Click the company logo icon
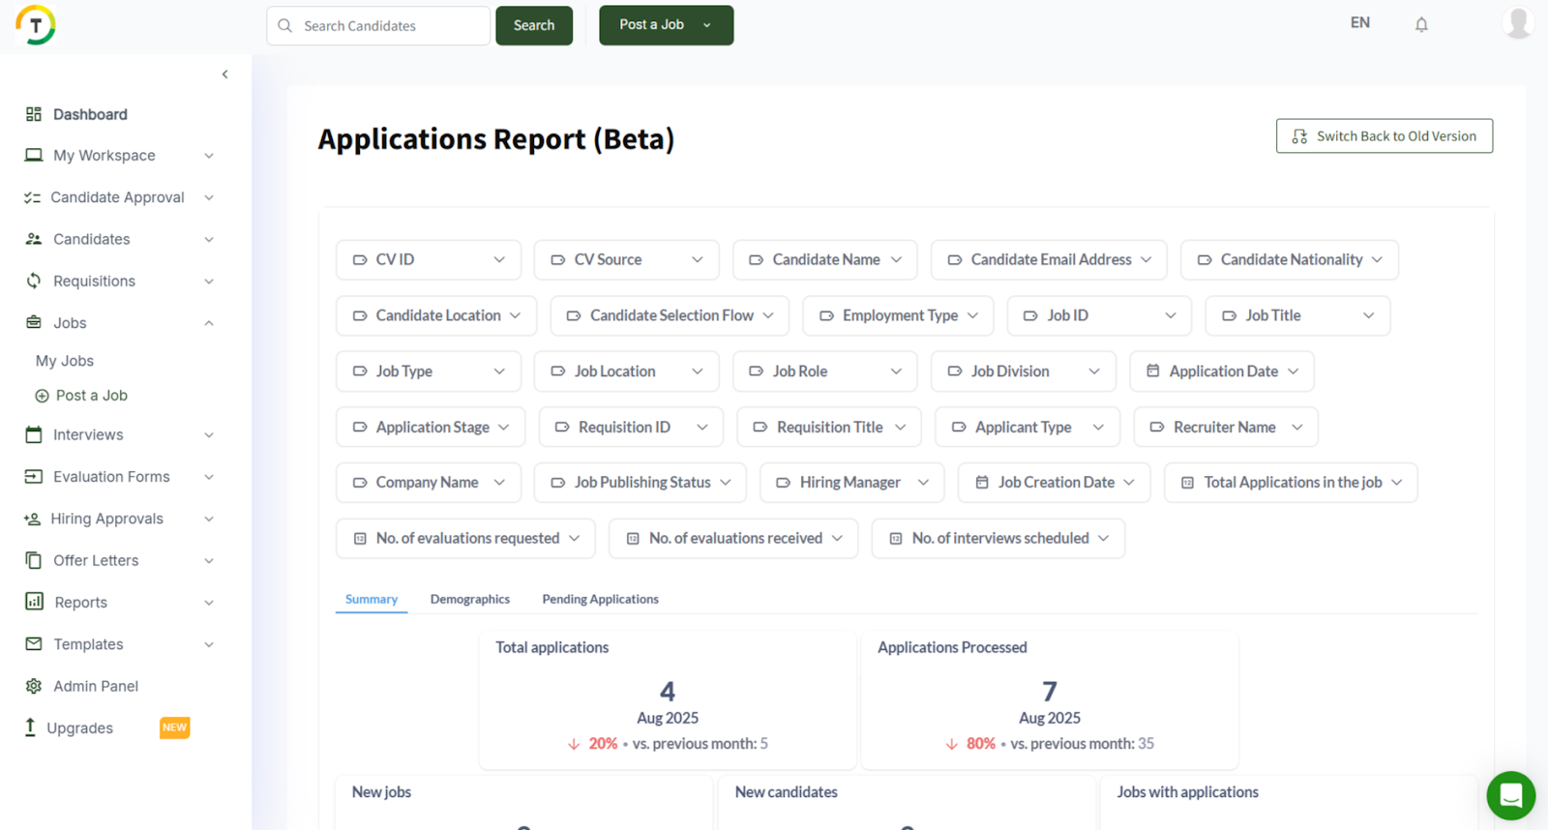 [x=36, y=25]
